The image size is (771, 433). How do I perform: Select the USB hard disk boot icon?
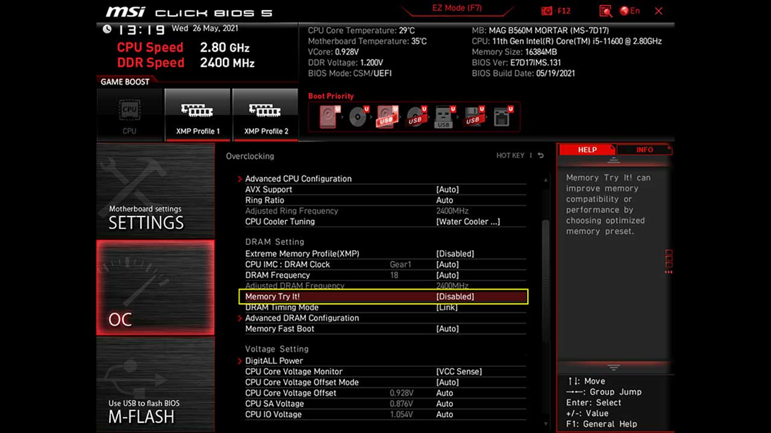coord(388,116)
